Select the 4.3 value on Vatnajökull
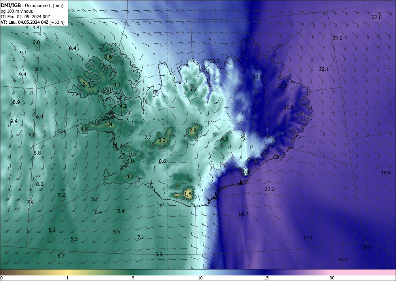The width and height of the screenshot is (396, 281). click(x=225, y=139)
